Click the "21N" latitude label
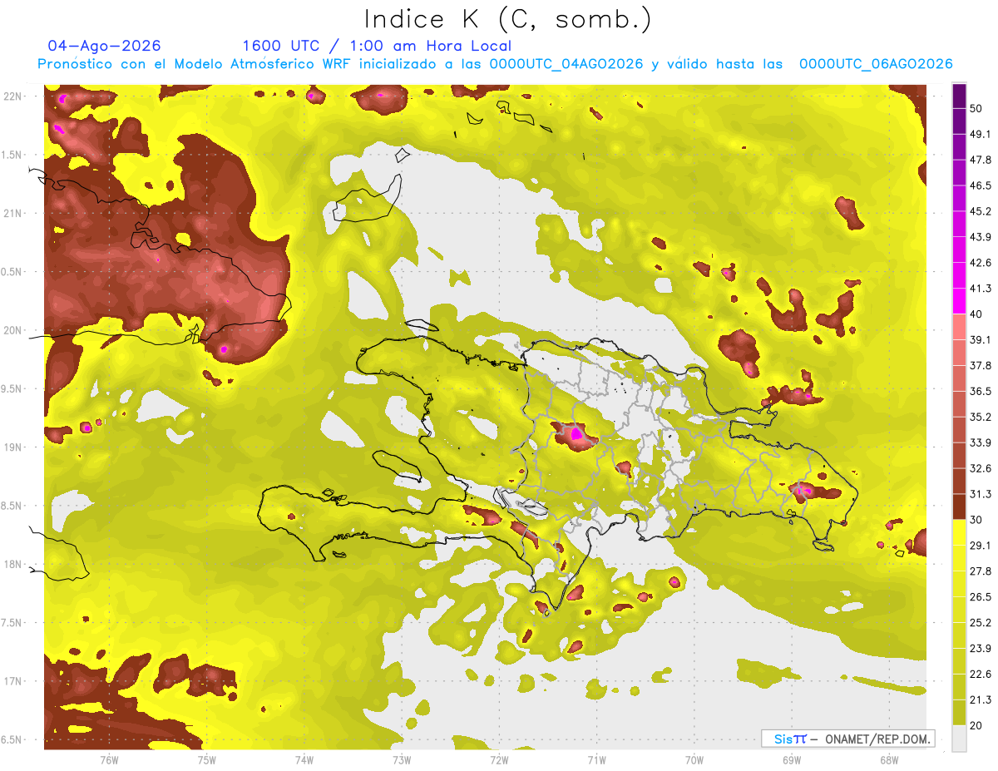 (14, 213)
